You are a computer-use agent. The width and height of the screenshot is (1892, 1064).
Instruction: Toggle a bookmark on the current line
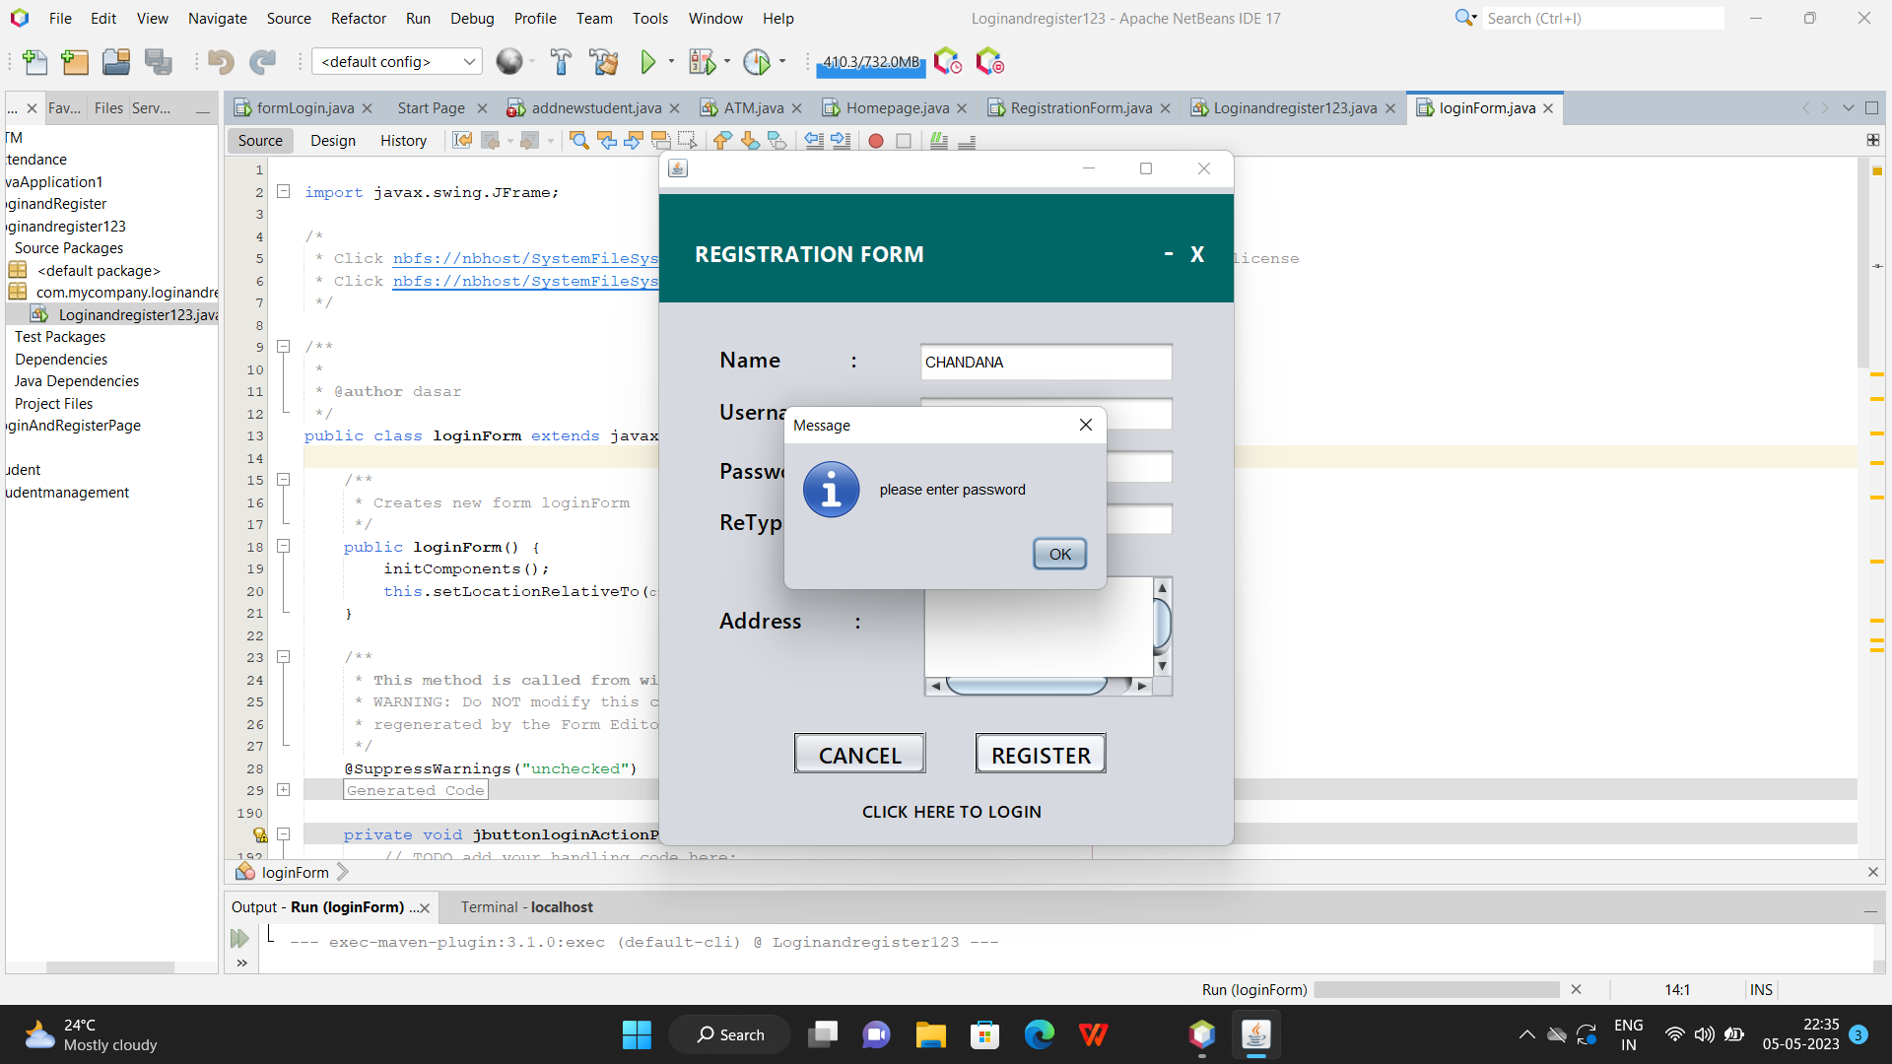pos(777,141)
